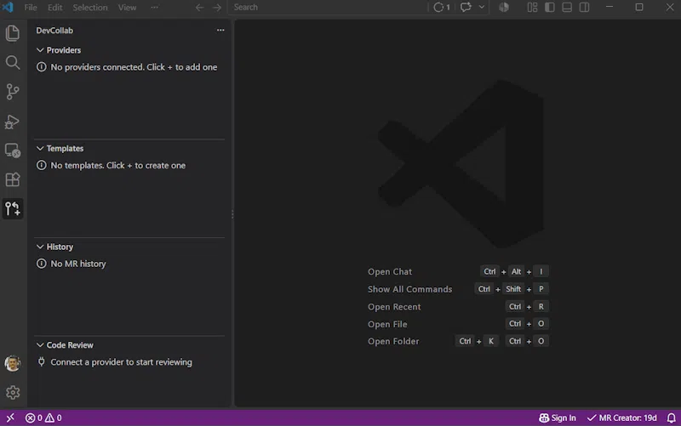681x426 pixels.
Task: Open the dropdown next to Chat icon
Action: tap(482, 8)
